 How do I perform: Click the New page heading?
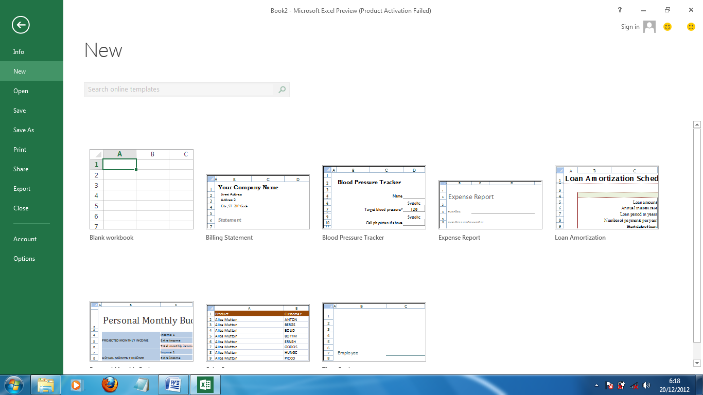[x=103, y=50]
